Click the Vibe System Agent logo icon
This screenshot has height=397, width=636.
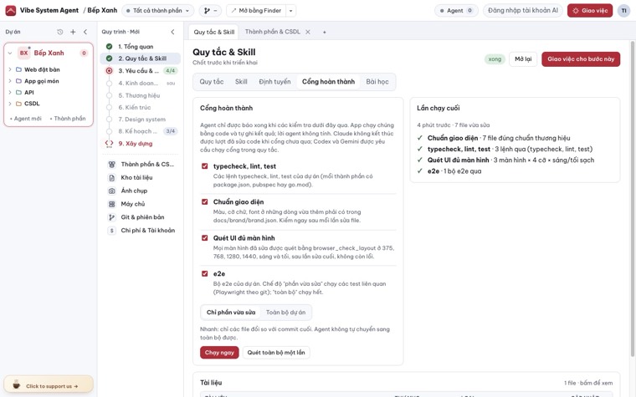click(11, 11)
